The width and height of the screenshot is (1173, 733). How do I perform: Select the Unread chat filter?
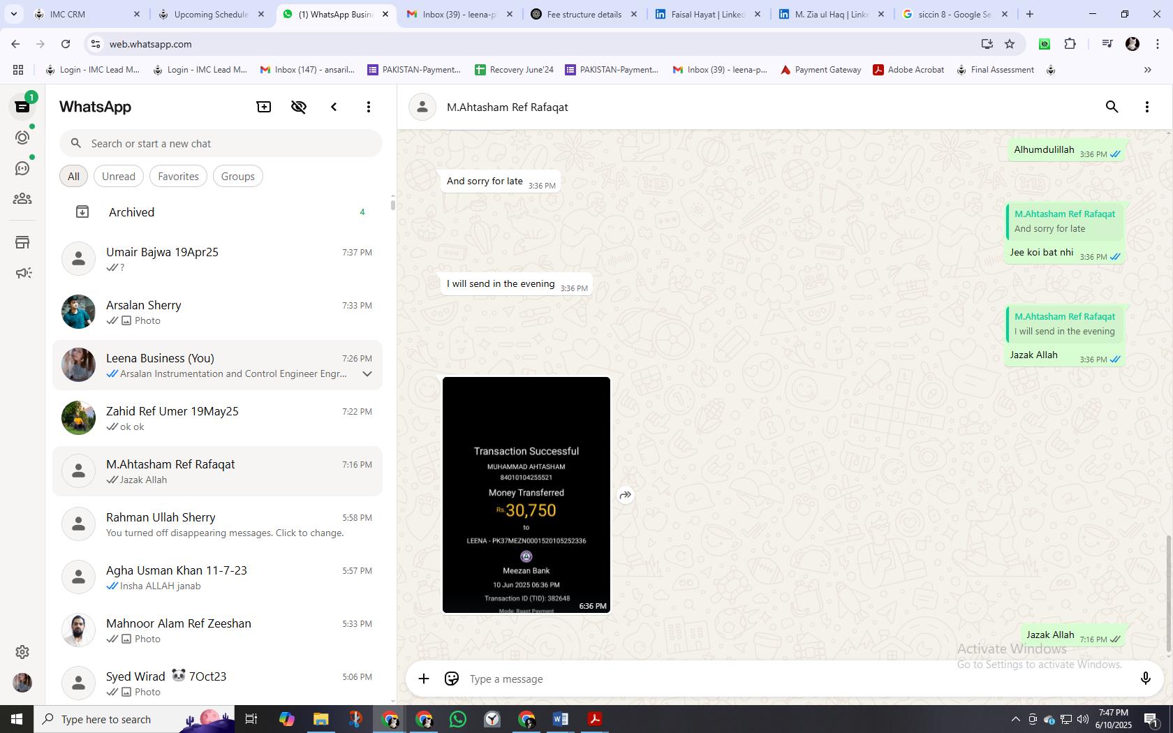119,177
